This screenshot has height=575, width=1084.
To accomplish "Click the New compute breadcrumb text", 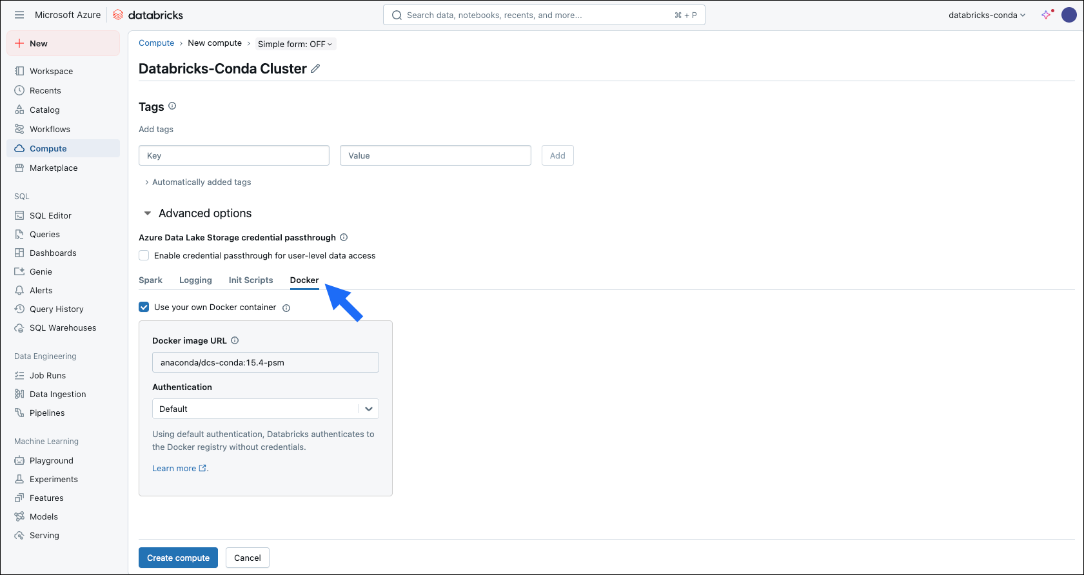I will click(x=215, y=43).
